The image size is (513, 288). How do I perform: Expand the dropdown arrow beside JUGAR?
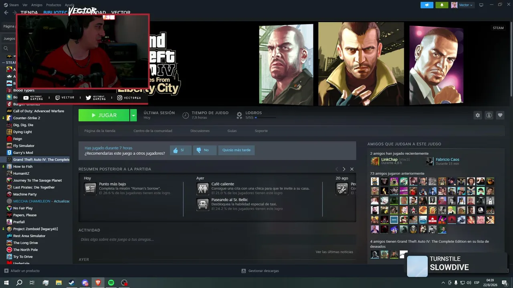click(133, 115)
